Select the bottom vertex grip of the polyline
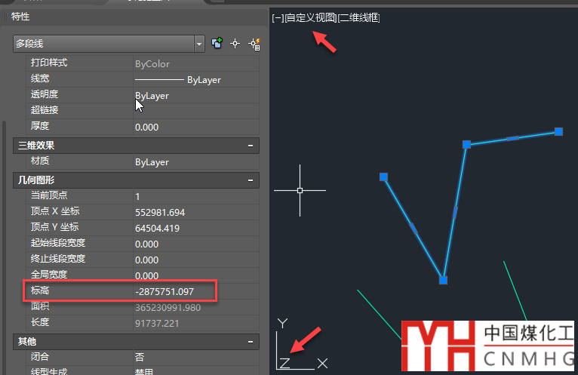Image resolution: width=578 pixels, height=375 pixels. pyautogui.click(x=443, y=280)
